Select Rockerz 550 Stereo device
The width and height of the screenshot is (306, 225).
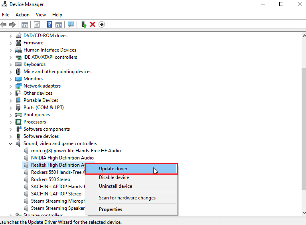coord(51,179)
